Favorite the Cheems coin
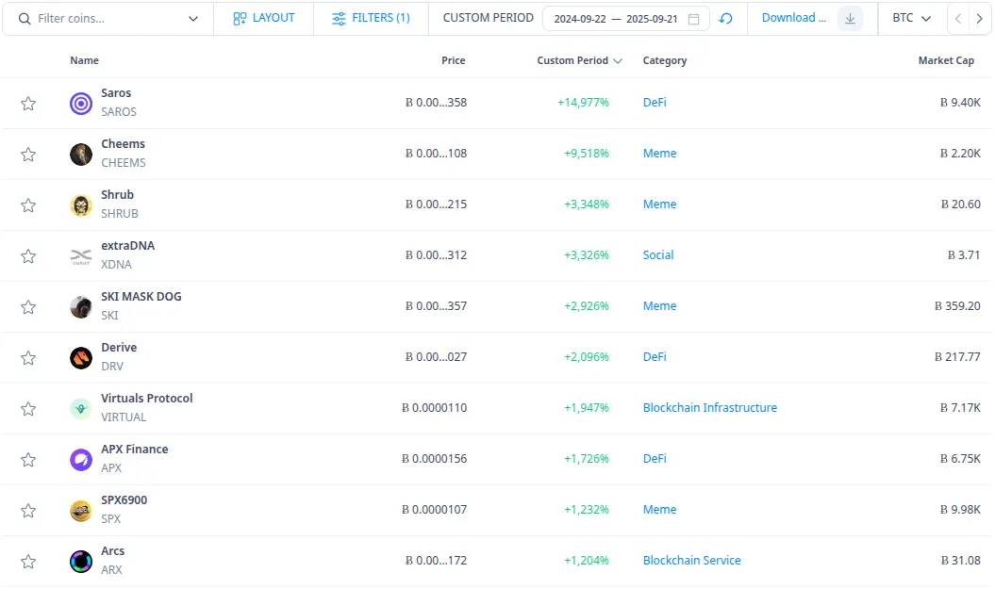 pyautogui.click(x=28, y=154)
